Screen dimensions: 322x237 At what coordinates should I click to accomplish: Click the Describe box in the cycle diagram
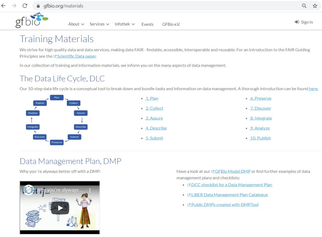[81, 127]
